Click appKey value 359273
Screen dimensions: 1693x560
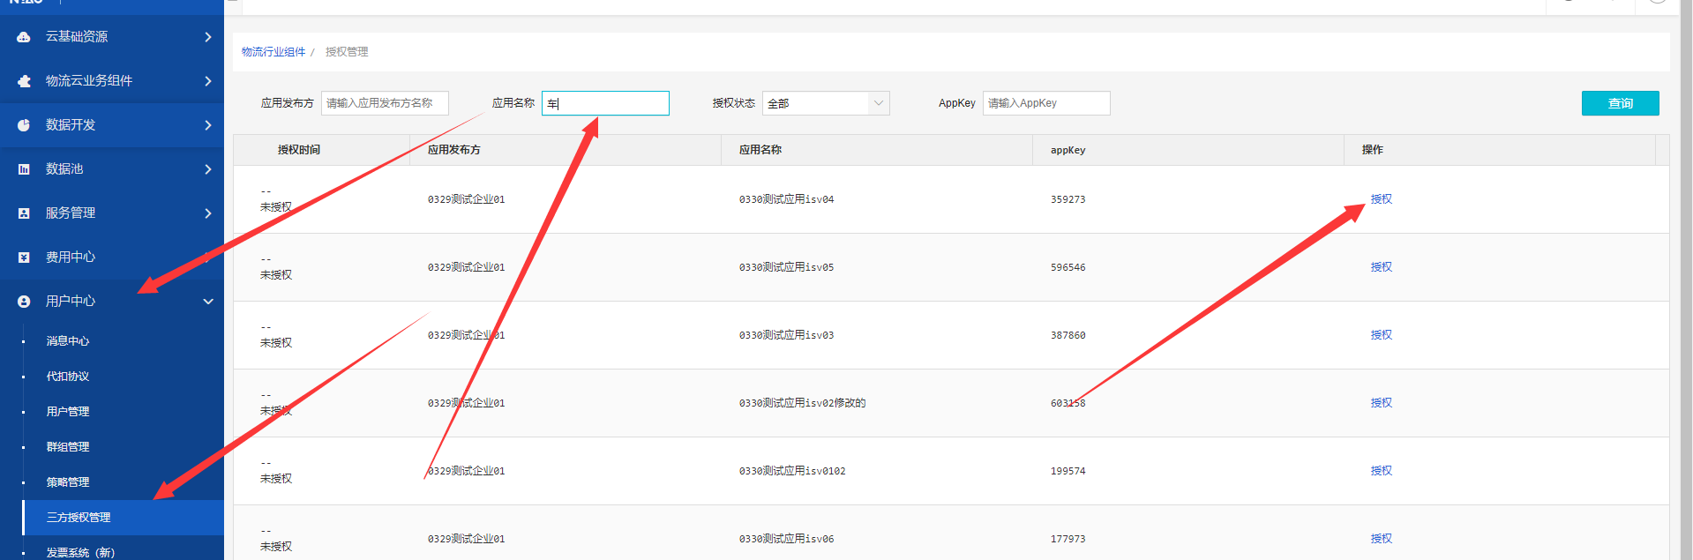click(1067, 199)
